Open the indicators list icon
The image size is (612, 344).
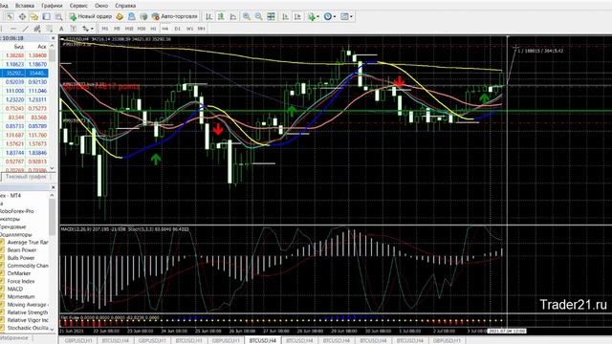[311, 16]
